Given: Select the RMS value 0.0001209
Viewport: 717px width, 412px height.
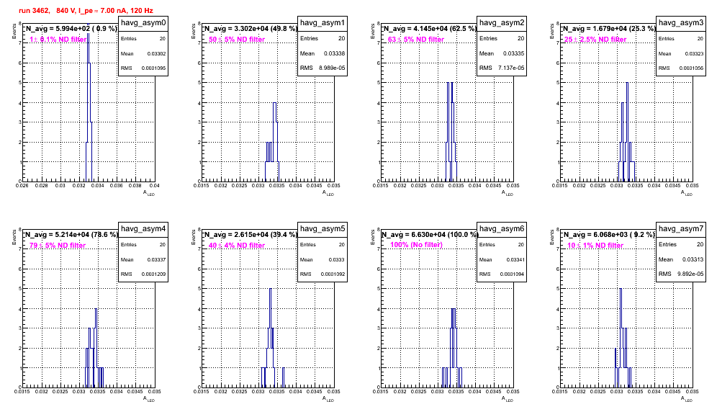Looking at the screenshot, I should 153,274.
